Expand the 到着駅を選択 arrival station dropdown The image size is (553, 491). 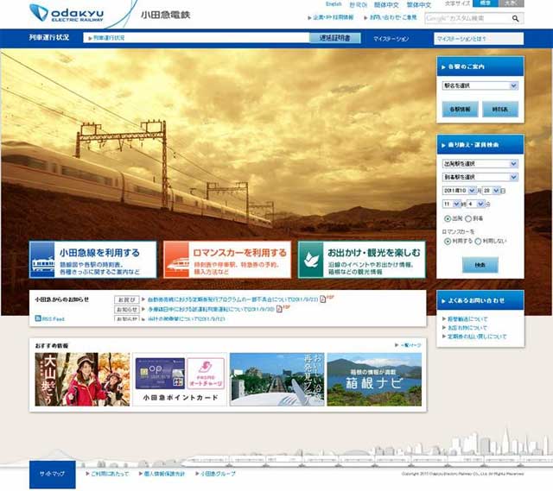480,177
